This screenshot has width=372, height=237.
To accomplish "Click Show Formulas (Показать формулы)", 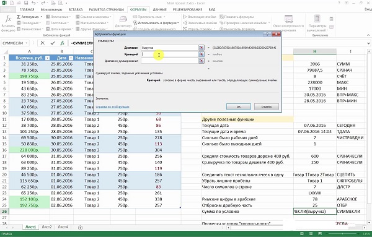I will click(237, 17).
